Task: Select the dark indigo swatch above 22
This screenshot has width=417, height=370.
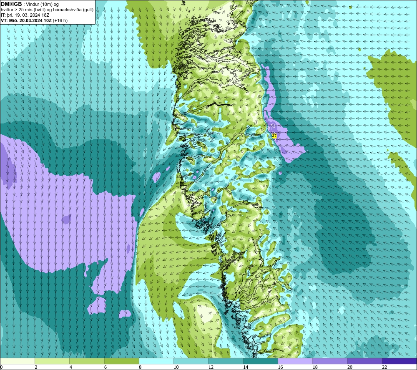Action: click(399, 361)
